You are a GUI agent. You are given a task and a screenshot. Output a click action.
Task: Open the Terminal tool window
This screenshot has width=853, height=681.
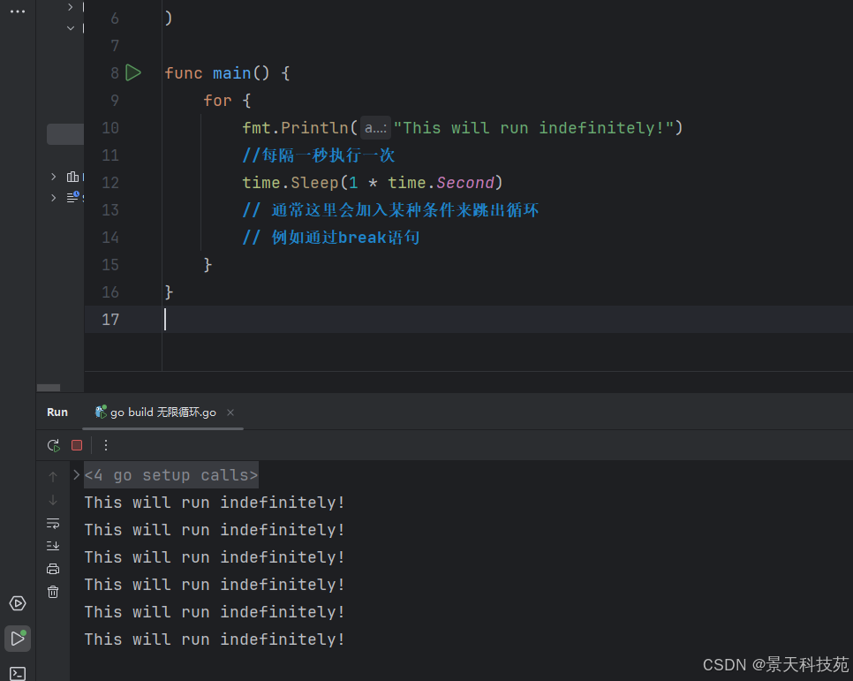(18, 673)
